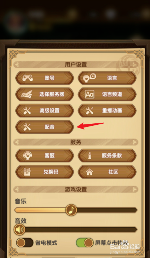150x258 pixels.
Task: Click the 重播动画 replay animation label
Action: tap(112, 111)
